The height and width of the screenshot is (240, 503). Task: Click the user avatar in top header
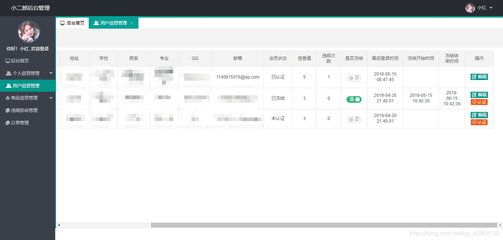[x=470, y=8]
